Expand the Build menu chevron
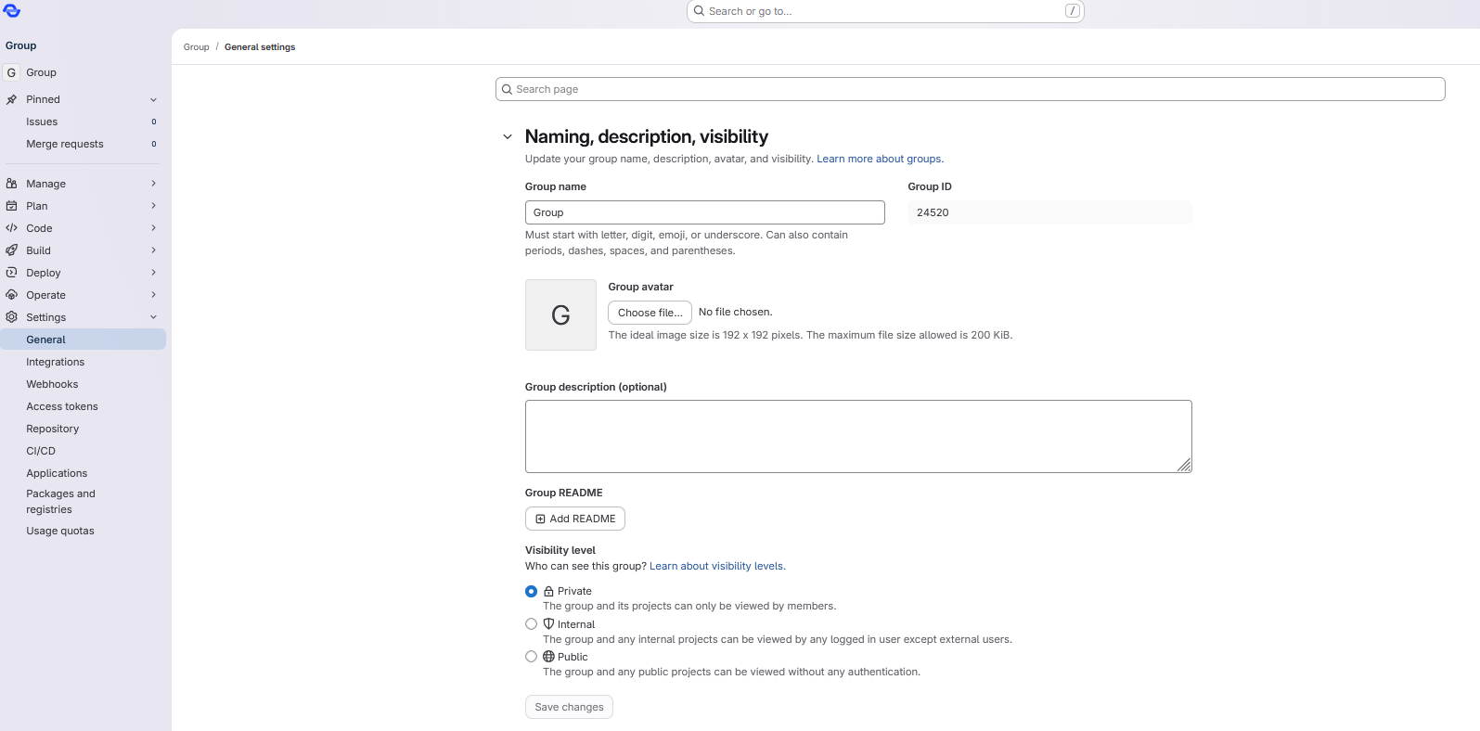The height and width of the screenshot is (731, 1480). 154,250
